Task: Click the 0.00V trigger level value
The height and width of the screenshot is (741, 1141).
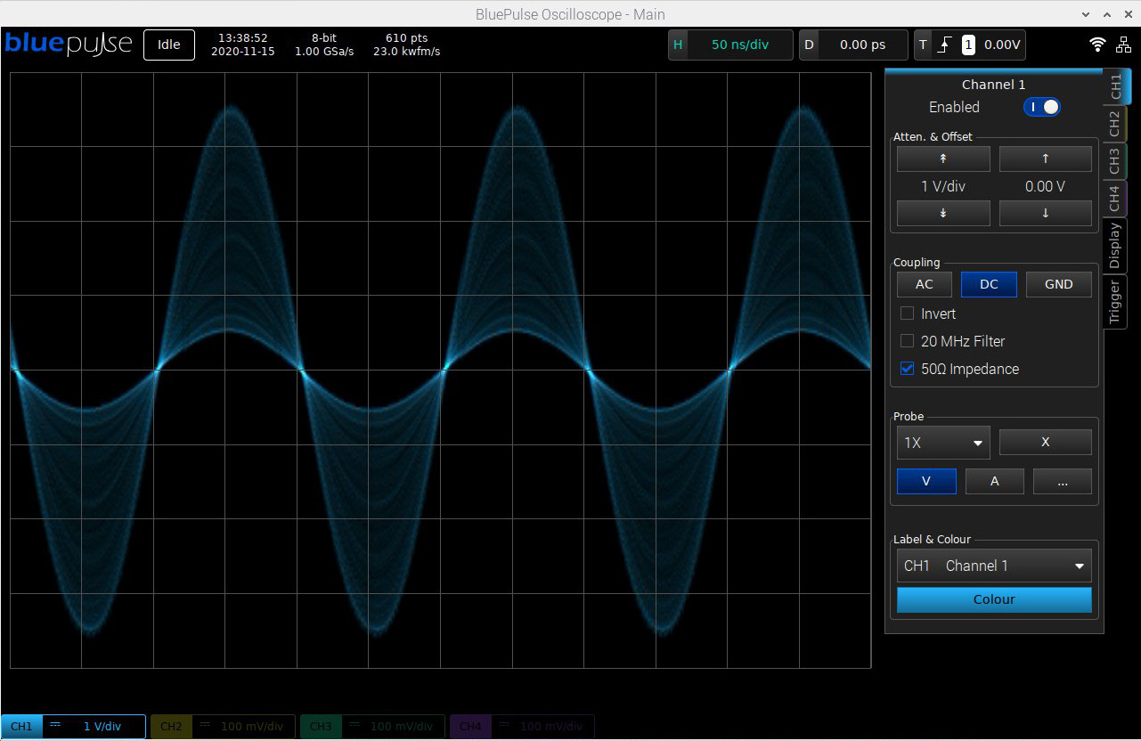Action: point(1003,45)
